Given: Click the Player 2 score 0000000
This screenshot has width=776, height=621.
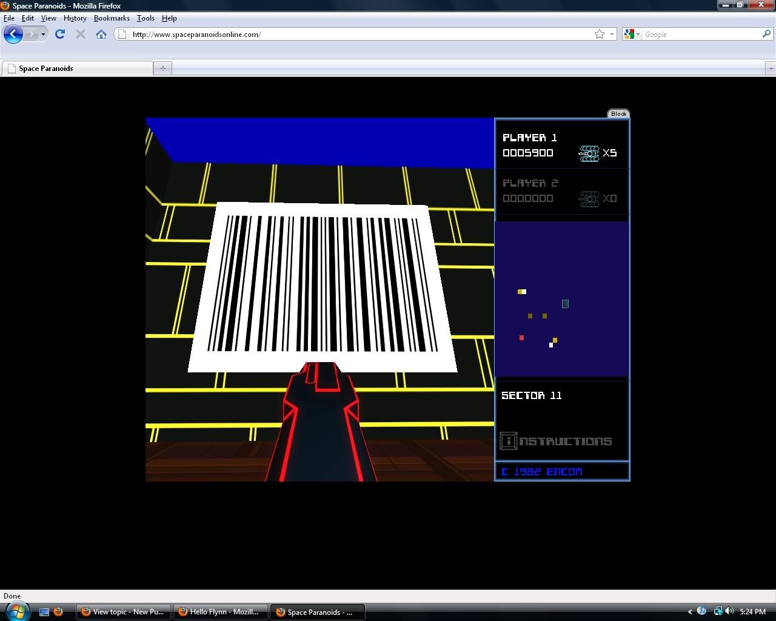Looking at the screenshot, I should point(528,198).
